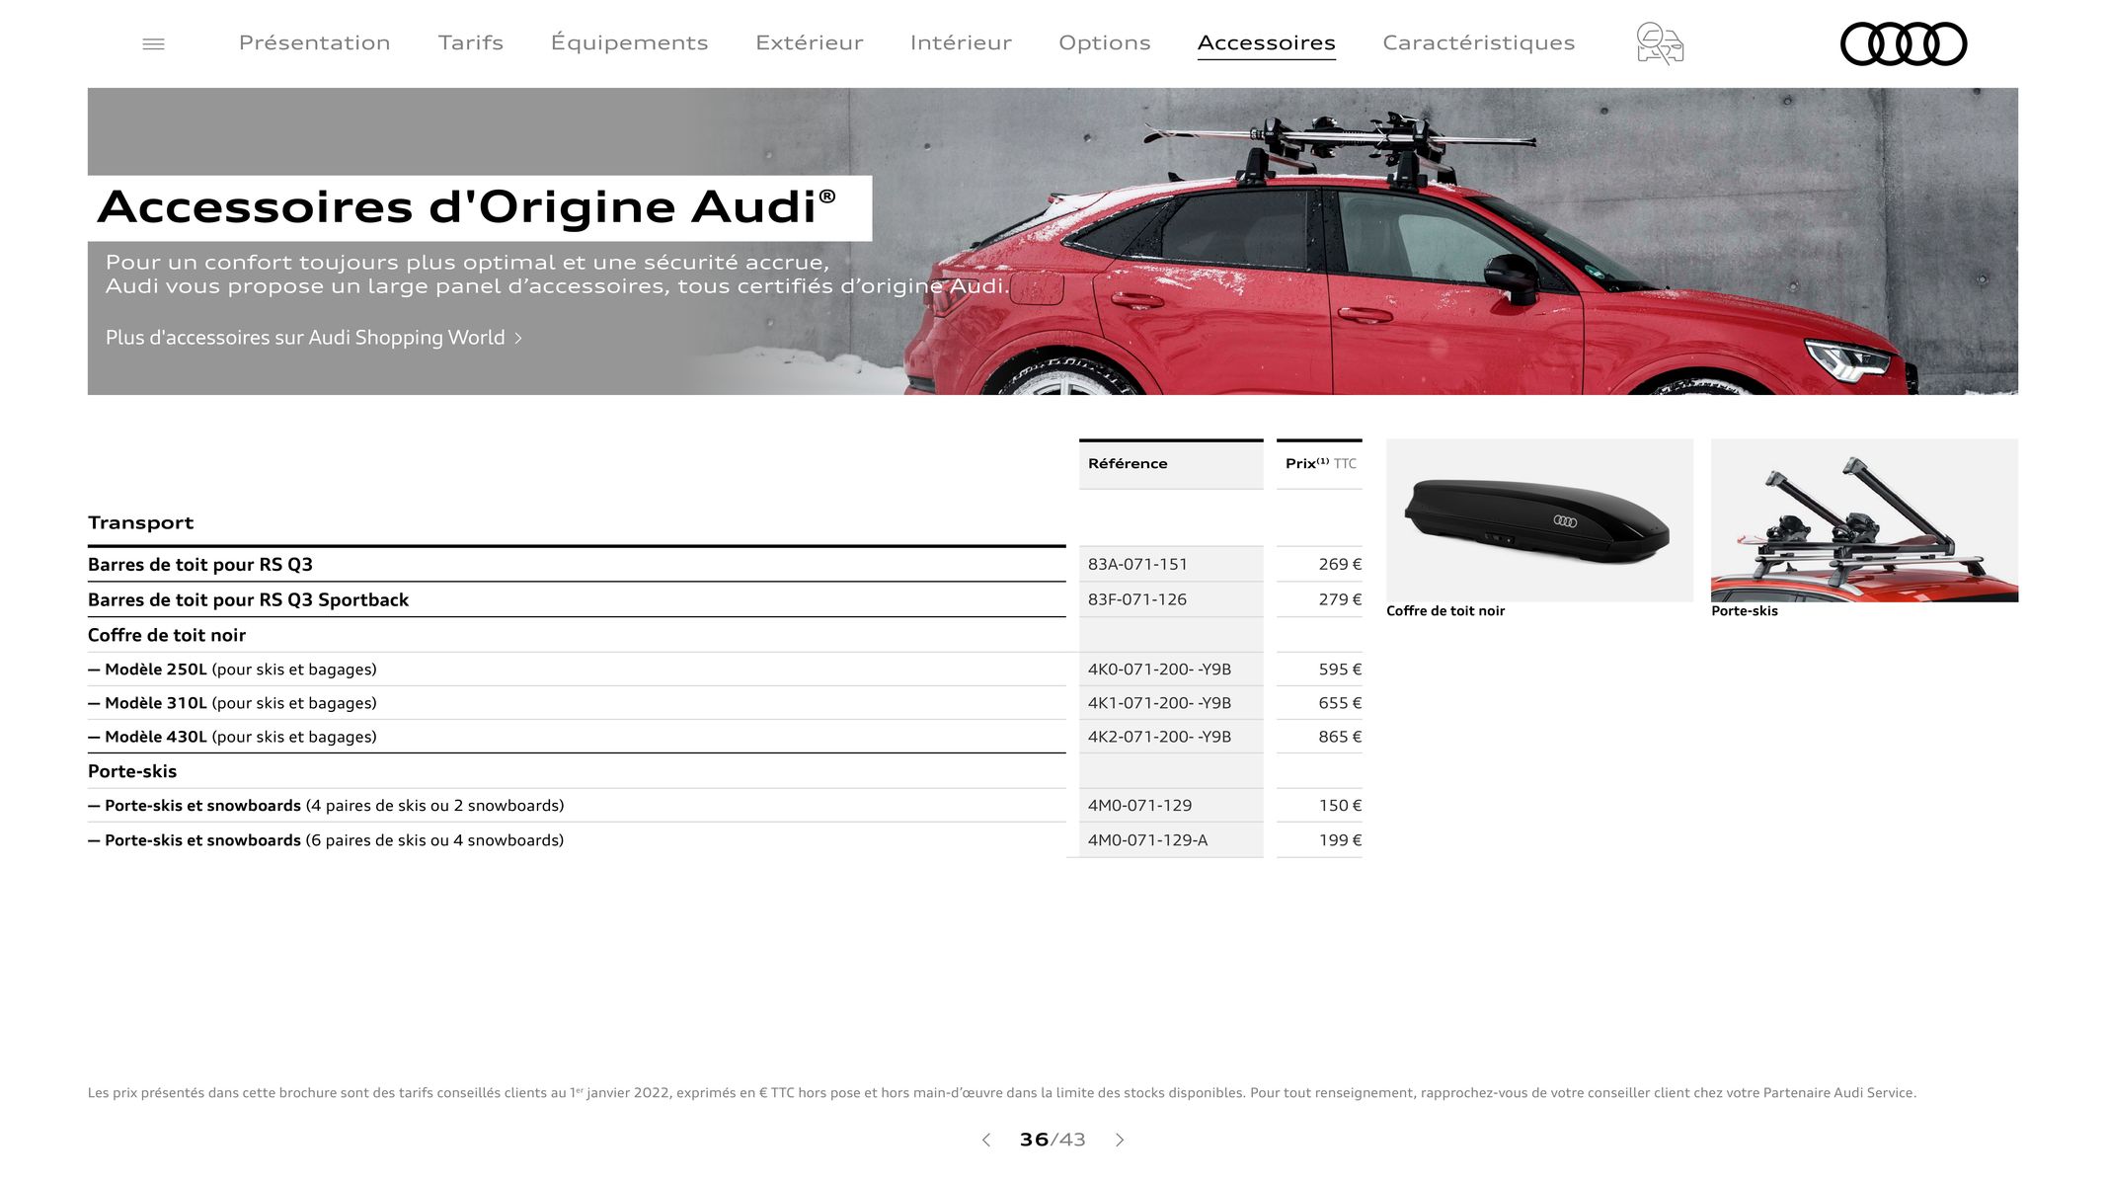Click the 199 € price
Screen dimensions: 2106x1185
(x=1340, y=840)
